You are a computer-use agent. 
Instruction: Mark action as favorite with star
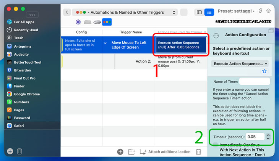click(x=264, y=71)
